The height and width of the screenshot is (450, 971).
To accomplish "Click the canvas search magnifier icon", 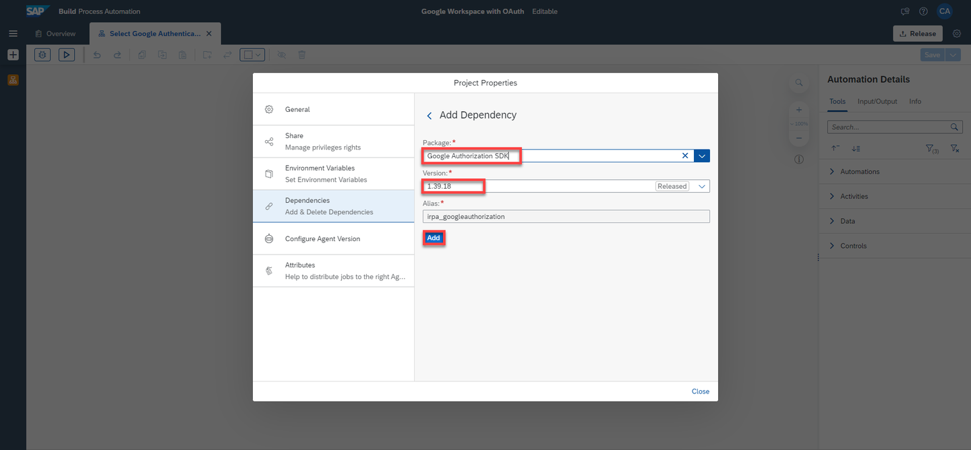I will (x=798, y=83).
